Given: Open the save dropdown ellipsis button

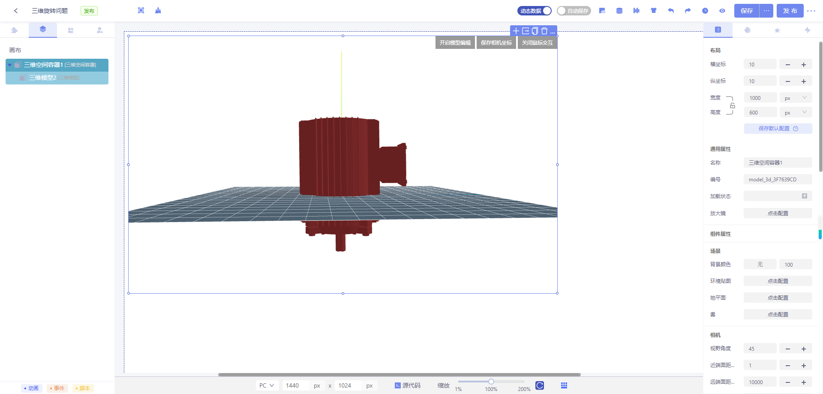Looking at the screenshot, I should click(766, 11).
